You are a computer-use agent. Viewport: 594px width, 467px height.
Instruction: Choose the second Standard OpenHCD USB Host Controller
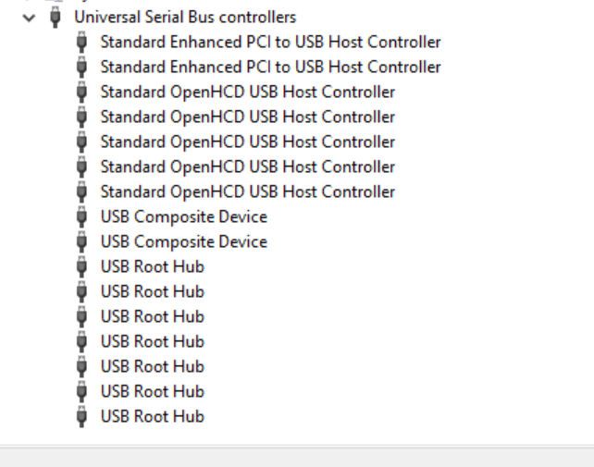coord(247,117)
